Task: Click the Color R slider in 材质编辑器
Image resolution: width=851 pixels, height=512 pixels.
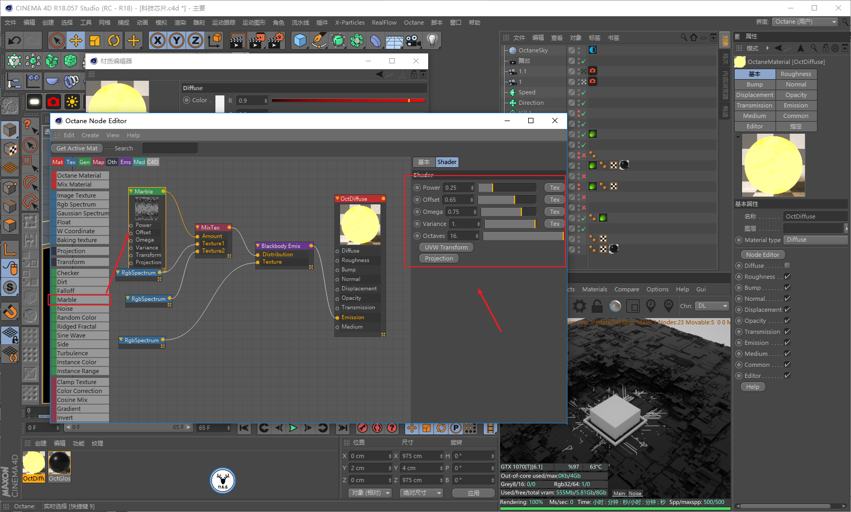Action: (x=349, y=101)
